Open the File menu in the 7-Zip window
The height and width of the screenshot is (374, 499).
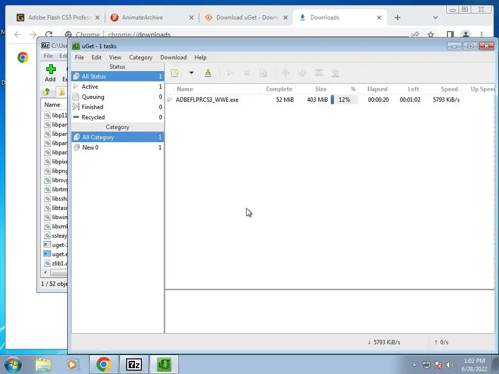pos(48,56)
